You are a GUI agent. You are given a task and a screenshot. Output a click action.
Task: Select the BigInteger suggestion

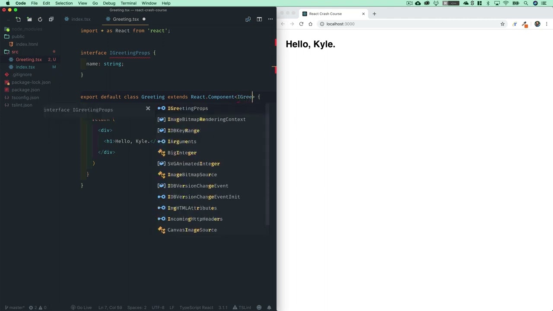(213, 152)
